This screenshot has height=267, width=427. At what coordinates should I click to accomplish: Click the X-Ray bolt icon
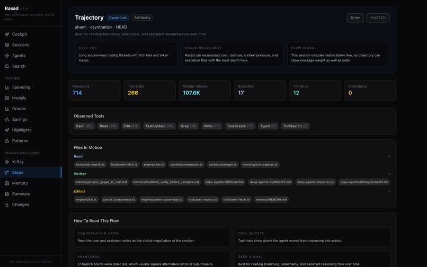click(x=7, y=162)
